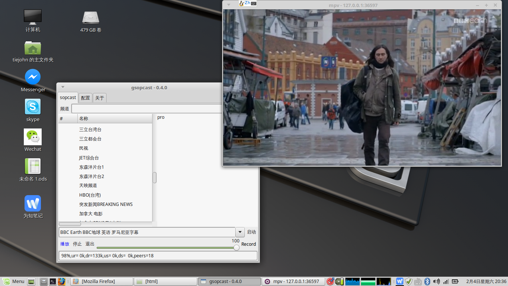This screenshot has width=508, height=286.
Task: Click the red do-not-disturb tray icon
Action: coord(330,282)
